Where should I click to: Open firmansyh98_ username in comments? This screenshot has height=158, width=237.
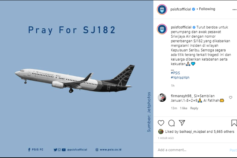pos(182,95)
